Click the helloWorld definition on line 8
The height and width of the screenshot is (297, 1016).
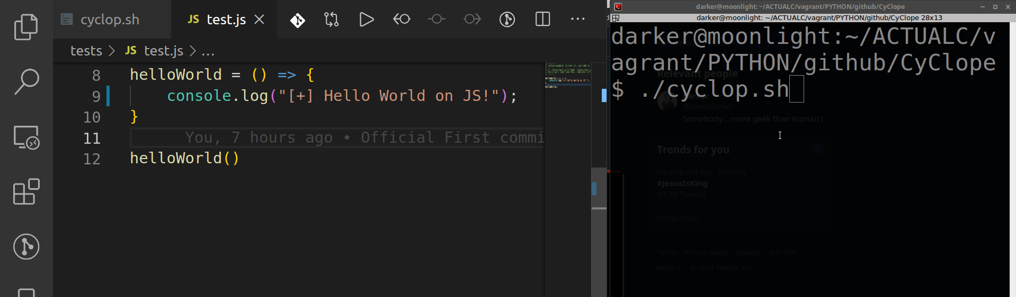176,75
